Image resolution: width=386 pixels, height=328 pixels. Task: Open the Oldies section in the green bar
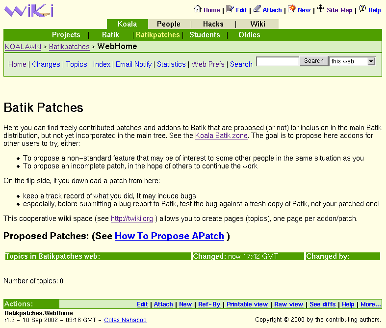point(249,35)
